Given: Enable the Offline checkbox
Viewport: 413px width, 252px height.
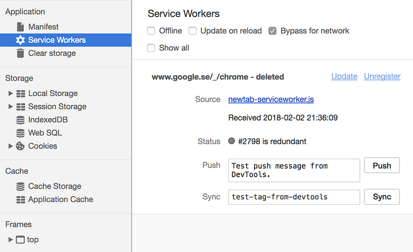Looking at the screenshot, I should point(151,31).
